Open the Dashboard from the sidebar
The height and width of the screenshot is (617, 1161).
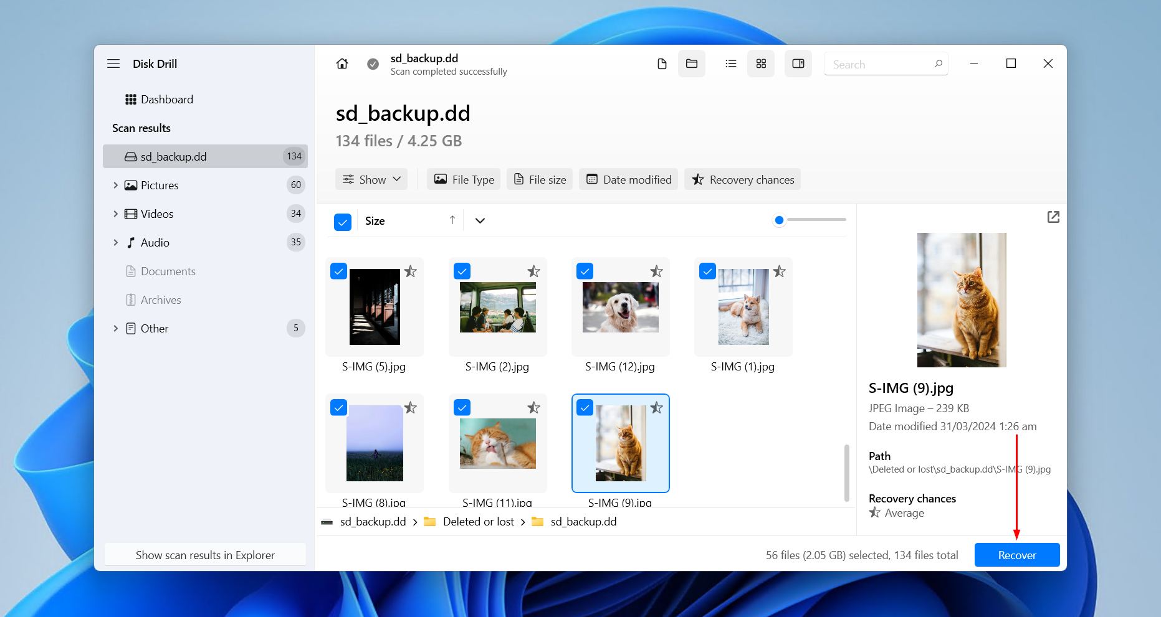click(168, 99)
